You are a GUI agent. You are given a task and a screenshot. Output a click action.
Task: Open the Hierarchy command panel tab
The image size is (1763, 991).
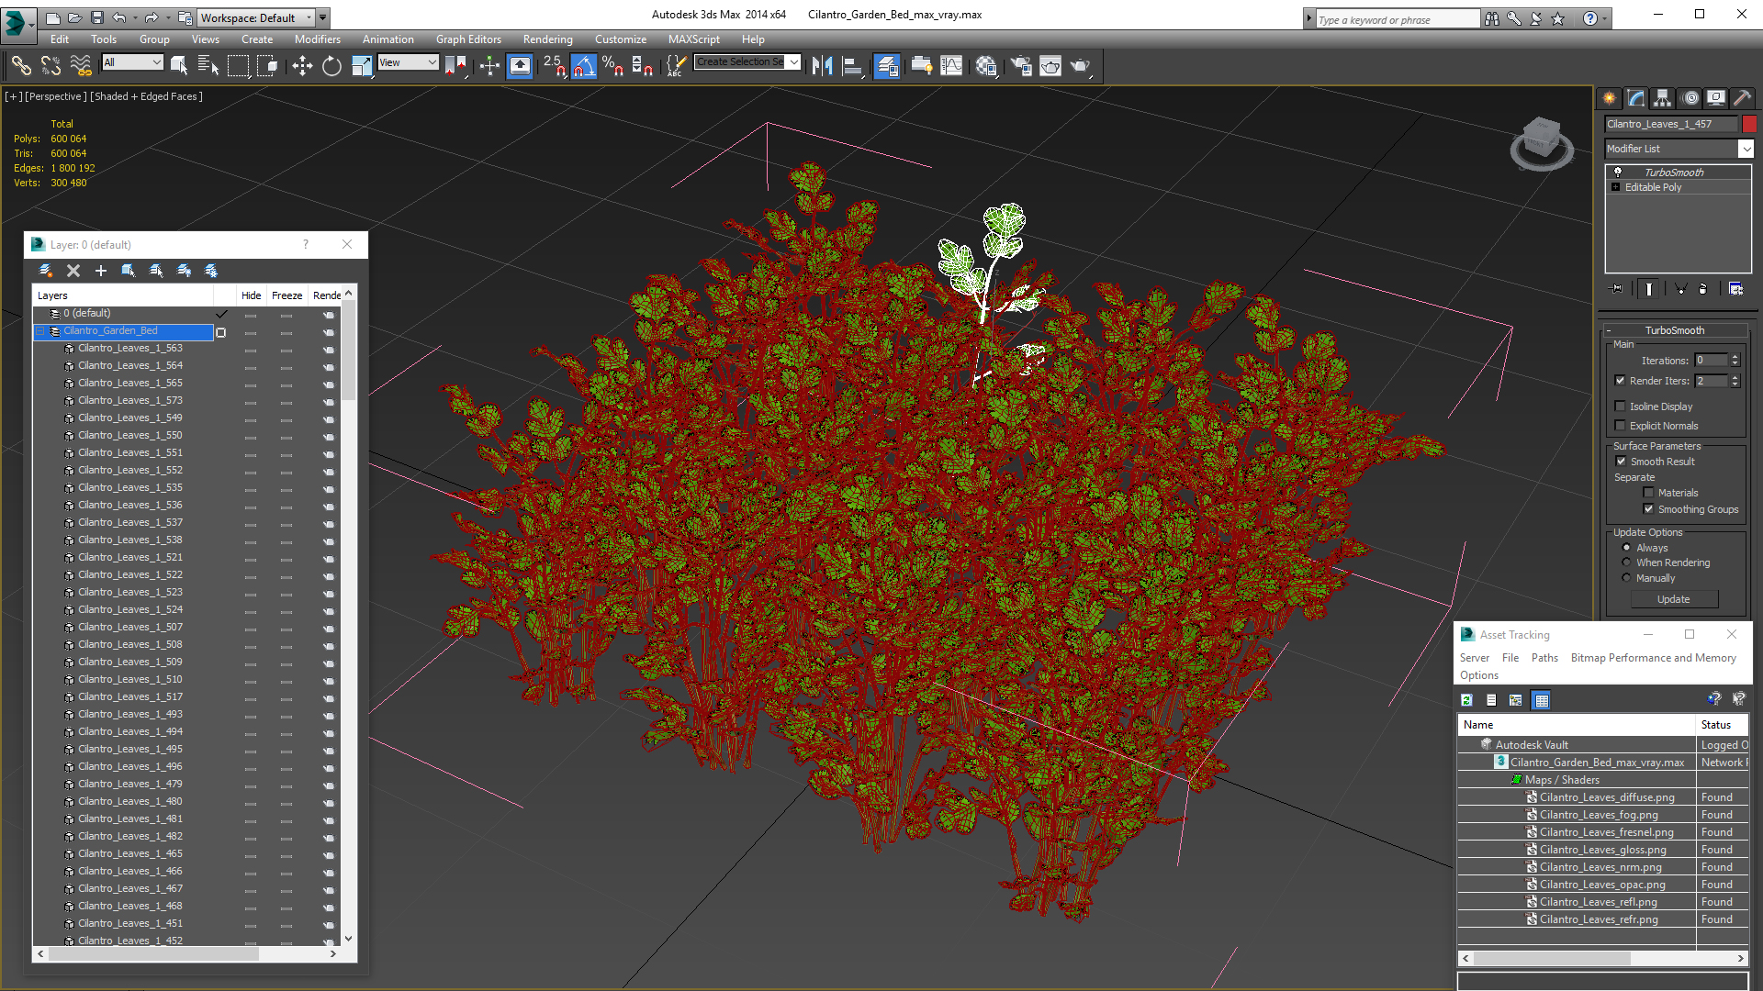1662,98
